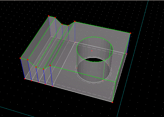Pick the cyan line in the lower-left corner
164x117 pixels.
(17, 112)
